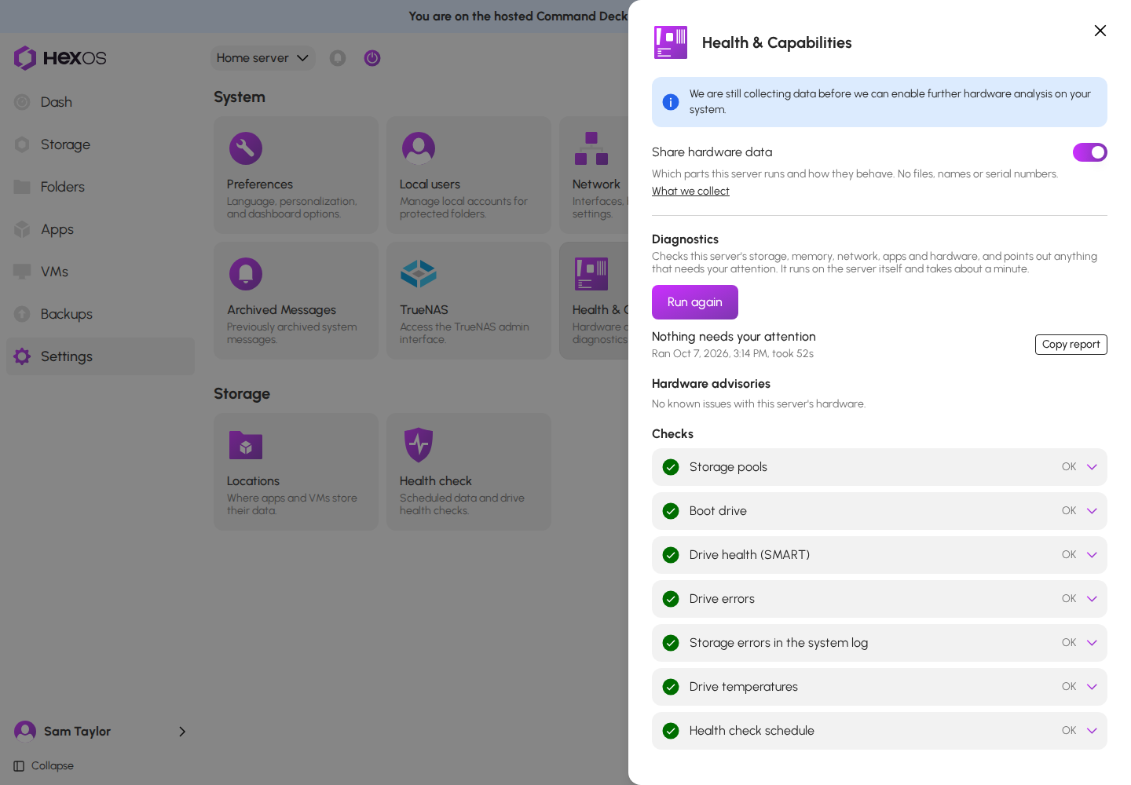Click the HexOS logo
The image size is (1131, 785).
coord(60,58)
